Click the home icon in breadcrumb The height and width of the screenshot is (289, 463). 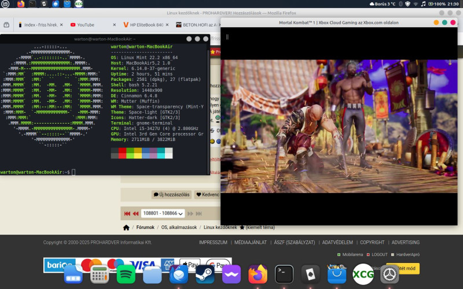126,227
